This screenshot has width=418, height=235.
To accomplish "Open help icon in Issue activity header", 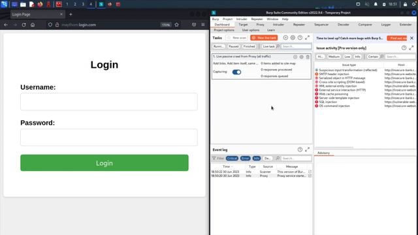I will click(404, 48).
